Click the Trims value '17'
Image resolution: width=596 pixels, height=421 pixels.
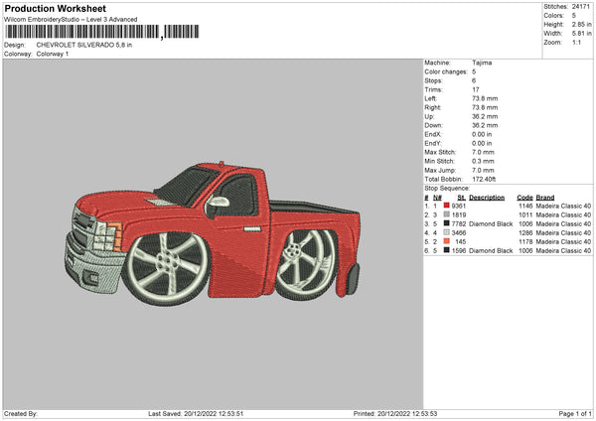476,89
